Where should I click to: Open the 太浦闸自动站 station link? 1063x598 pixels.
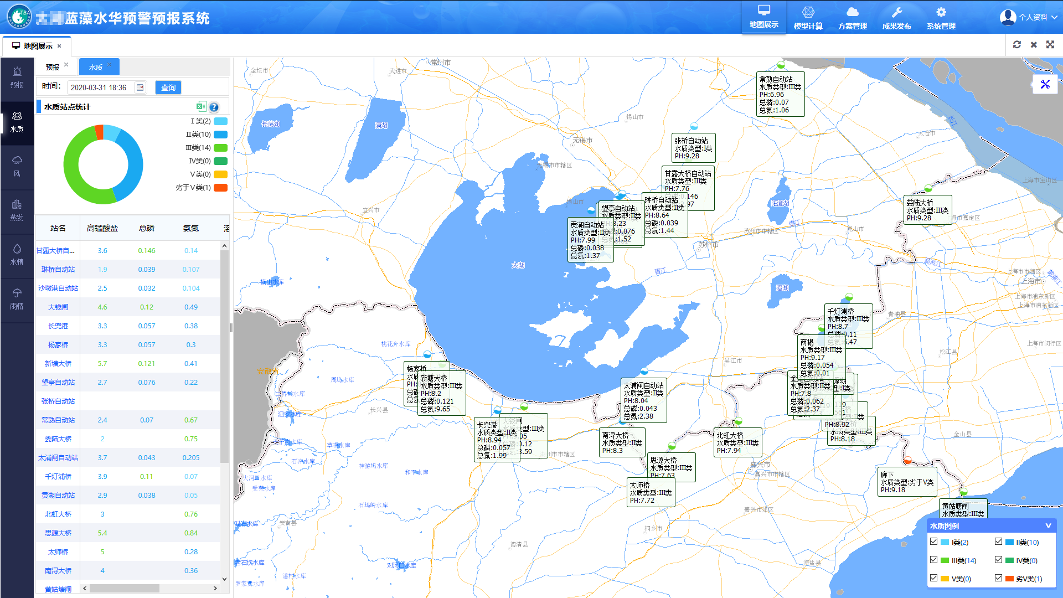58,458
